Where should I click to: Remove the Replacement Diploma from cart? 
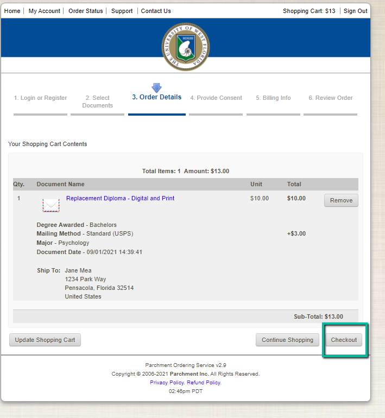coord(341,200)
